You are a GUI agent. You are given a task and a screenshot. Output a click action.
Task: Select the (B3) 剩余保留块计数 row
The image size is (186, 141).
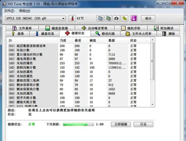pos(79,89)
